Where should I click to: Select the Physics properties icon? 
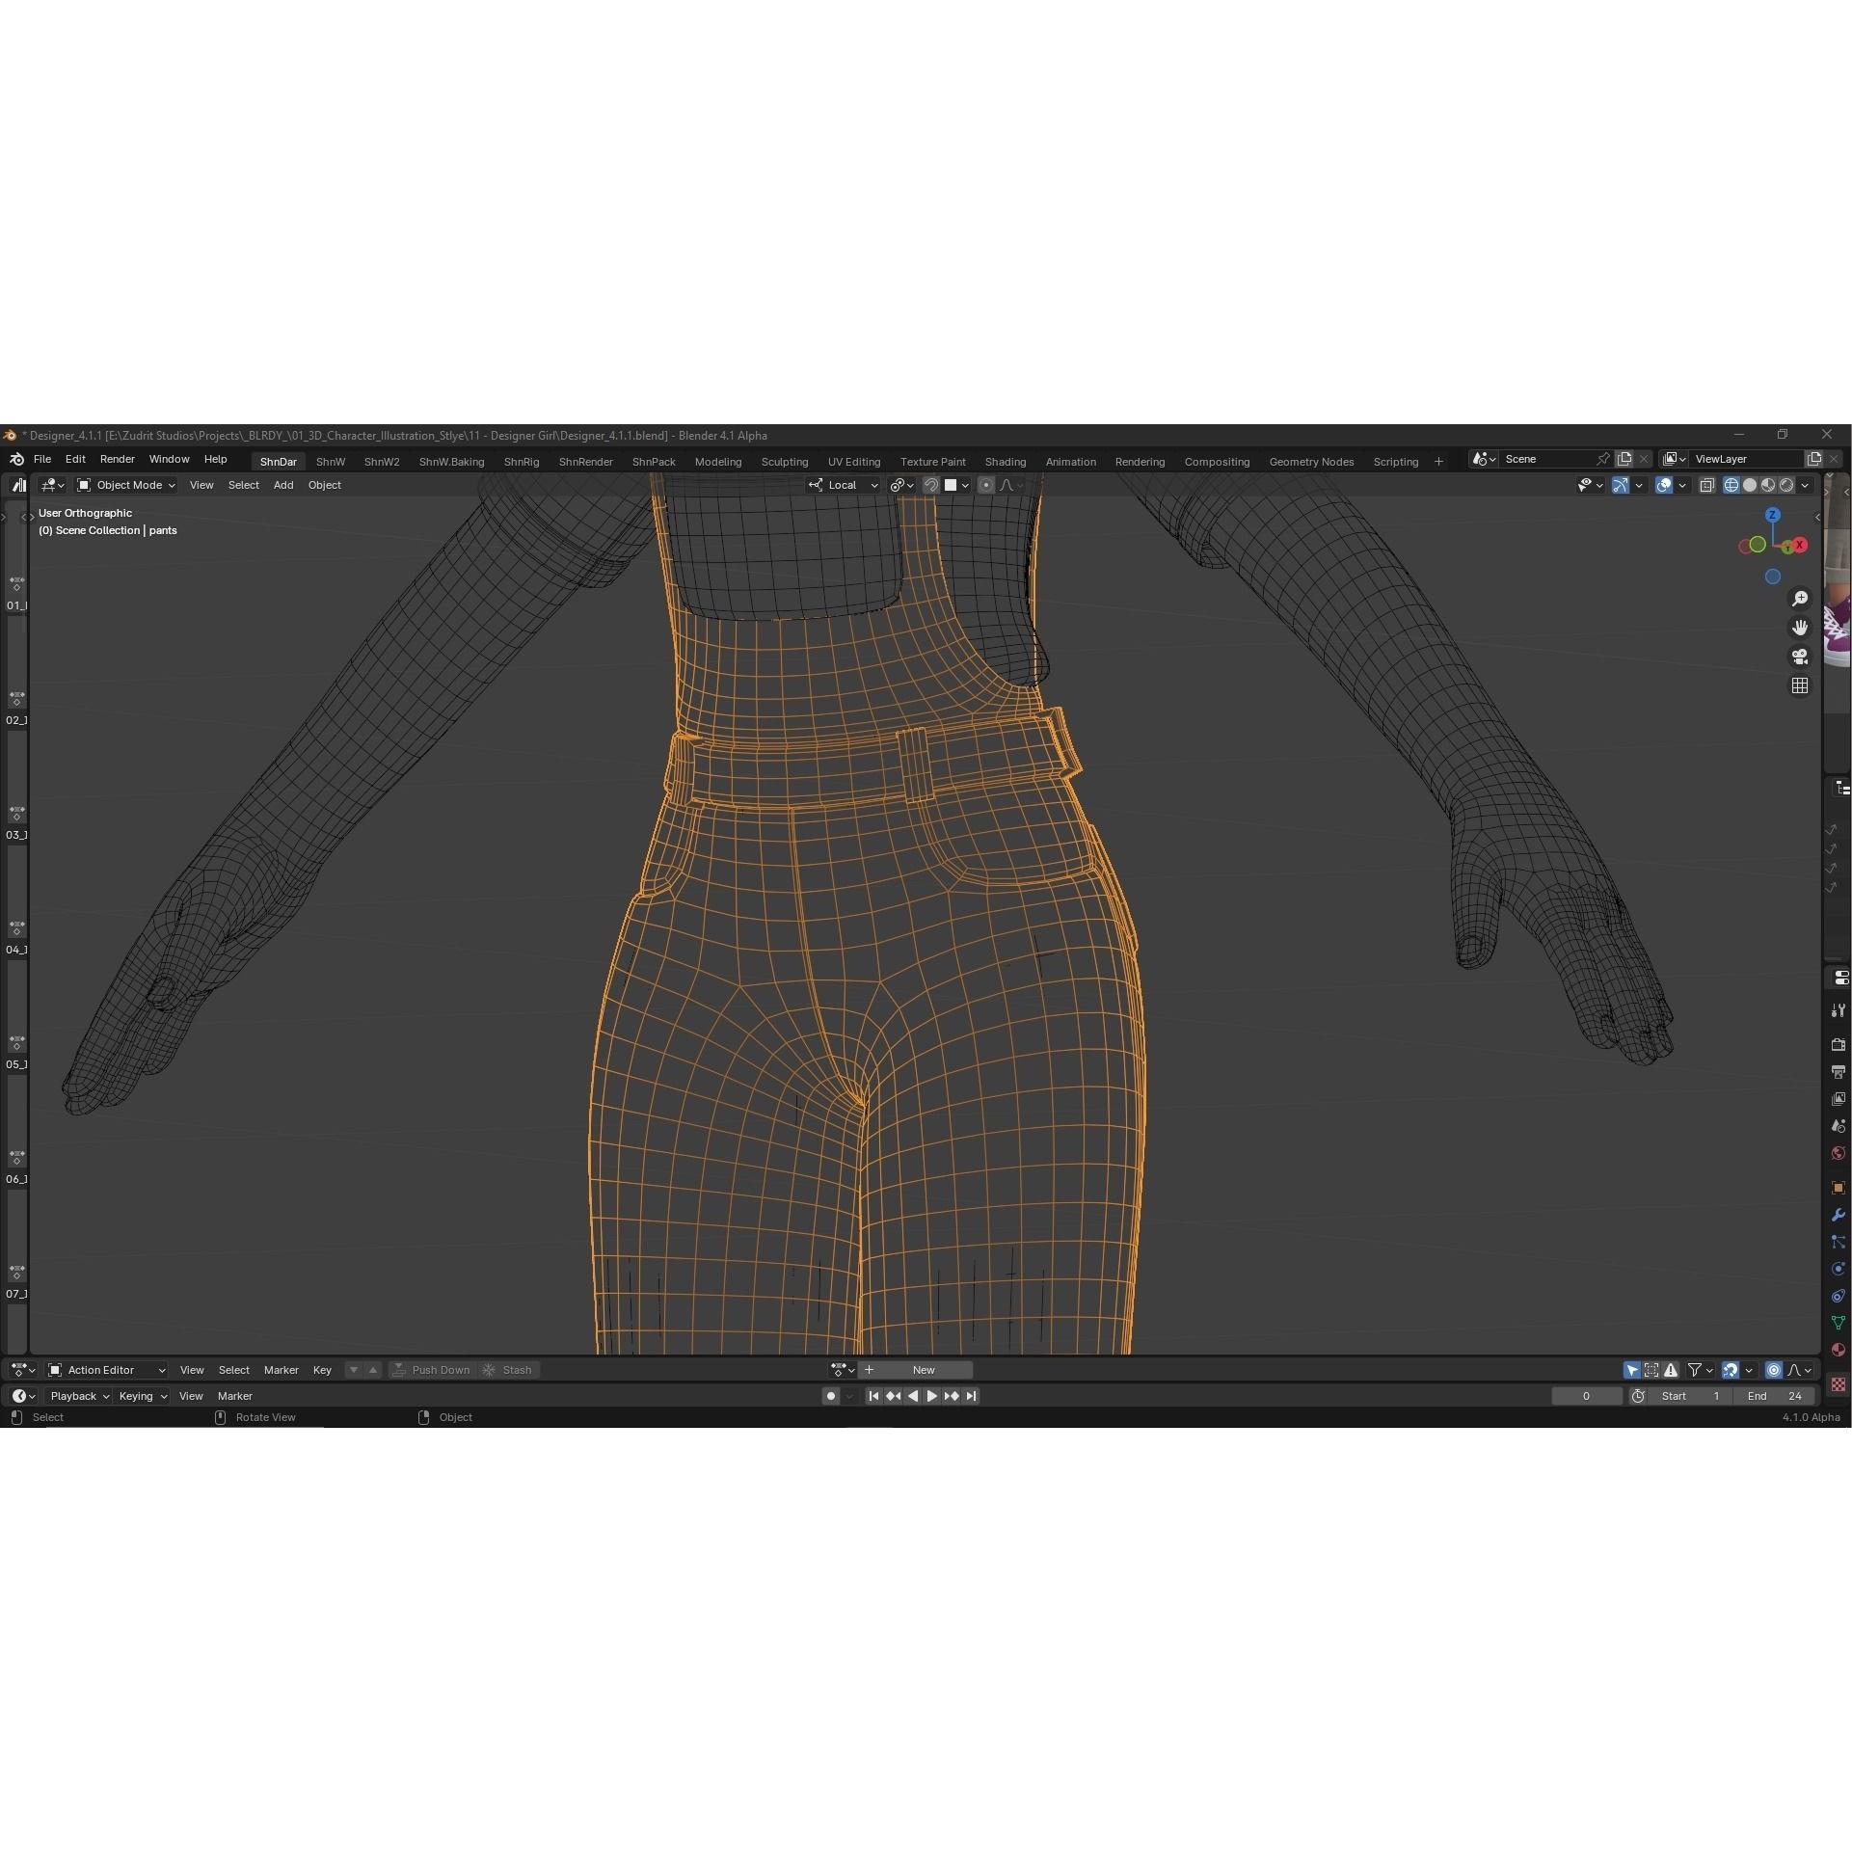point(1839,1293)
